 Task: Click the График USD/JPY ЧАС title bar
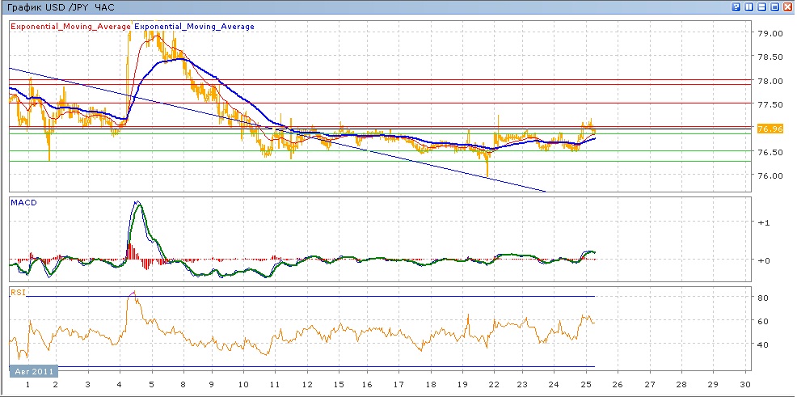(61, 6)
